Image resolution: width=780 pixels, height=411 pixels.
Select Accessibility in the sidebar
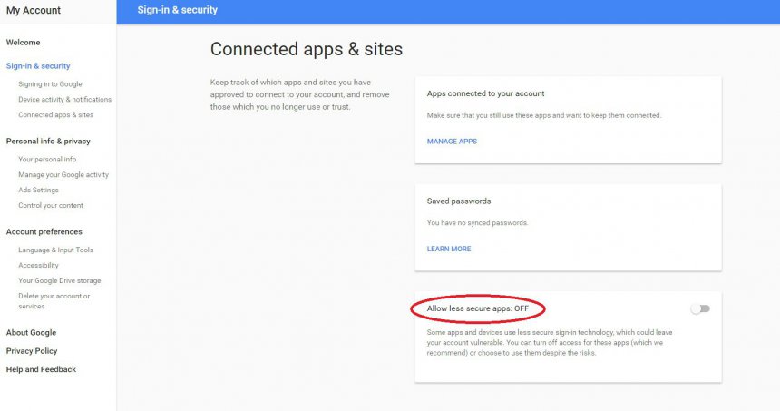(x=38, y=265)
